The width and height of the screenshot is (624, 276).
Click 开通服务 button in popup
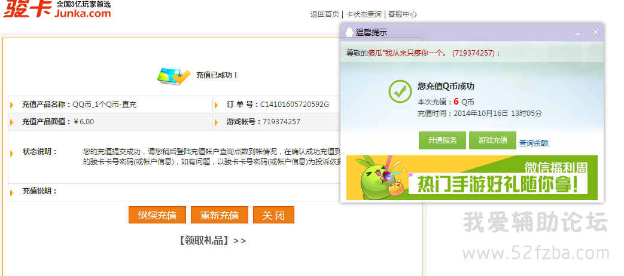click(x=442, y=140)
